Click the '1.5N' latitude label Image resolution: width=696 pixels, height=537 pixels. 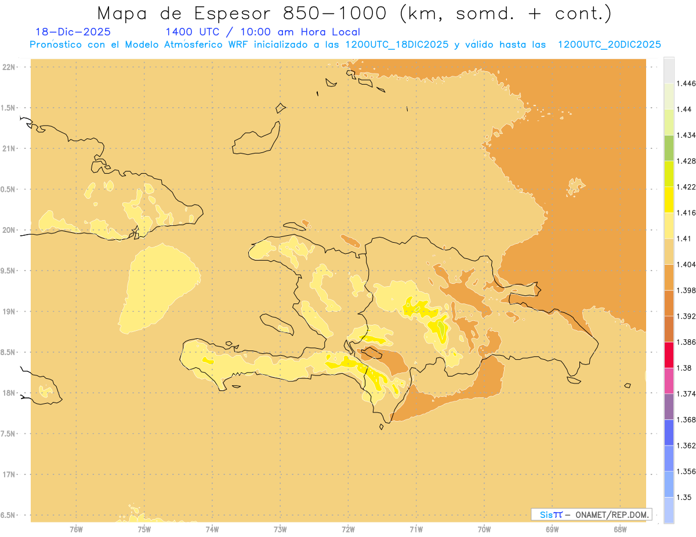click(9, 108)
